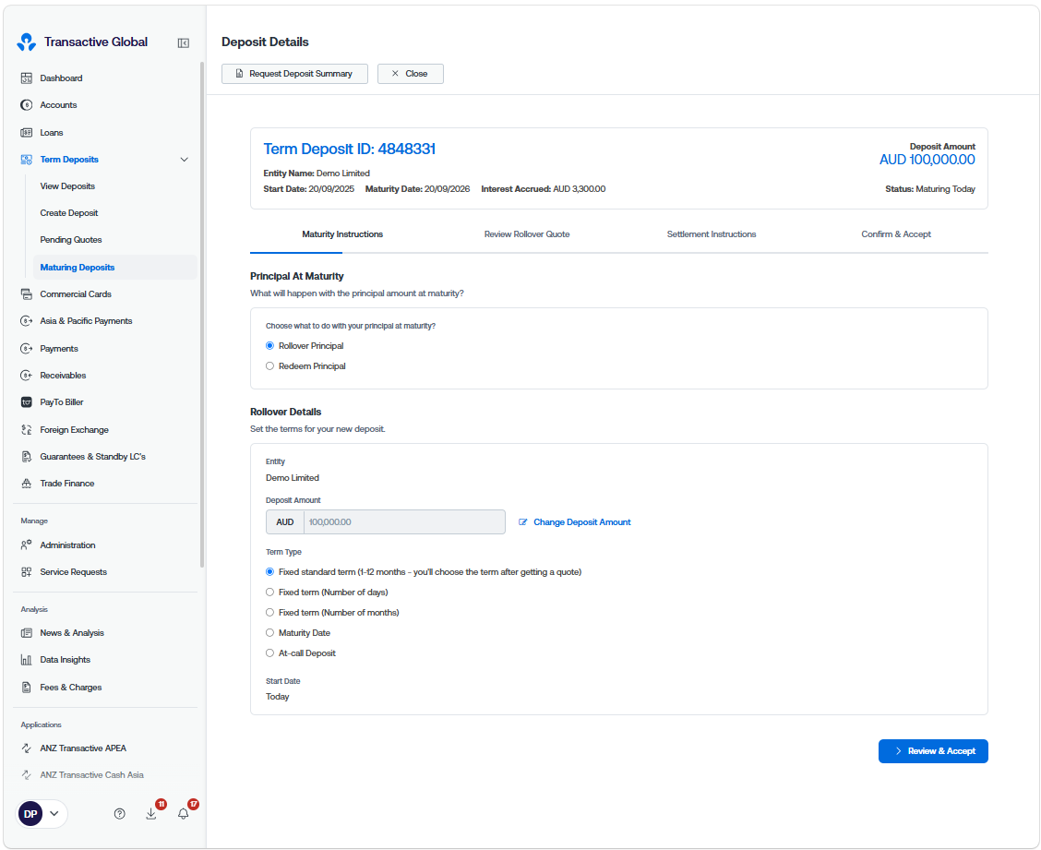Select the At-call Deposit option

click(x=269, y=653)
